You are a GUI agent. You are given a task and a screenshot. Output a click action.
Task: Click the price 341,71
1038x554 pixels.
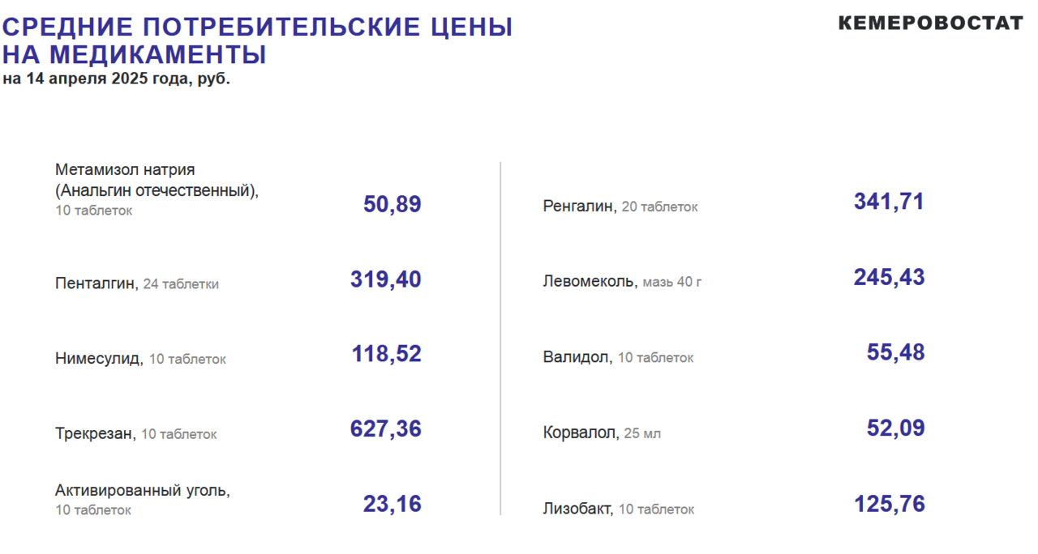pyautogui.click(x=889, y=202)
